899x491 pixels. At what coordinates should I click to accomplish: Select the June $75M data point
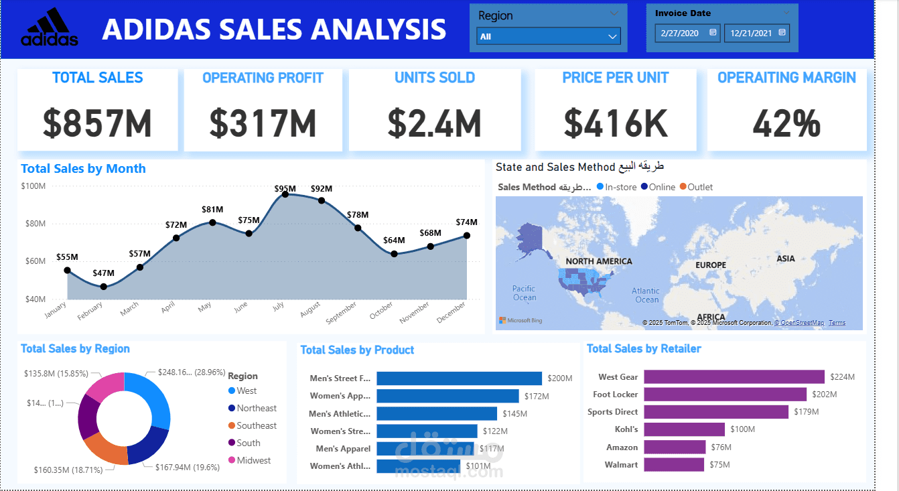[249, 233]
